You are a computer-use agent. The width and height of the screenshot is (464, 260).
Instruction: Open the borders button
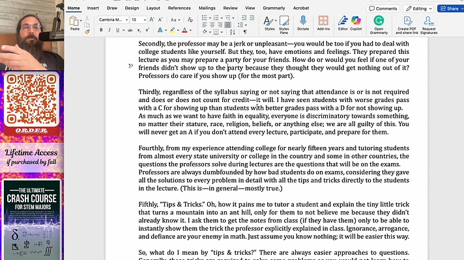tap(216, 32)
